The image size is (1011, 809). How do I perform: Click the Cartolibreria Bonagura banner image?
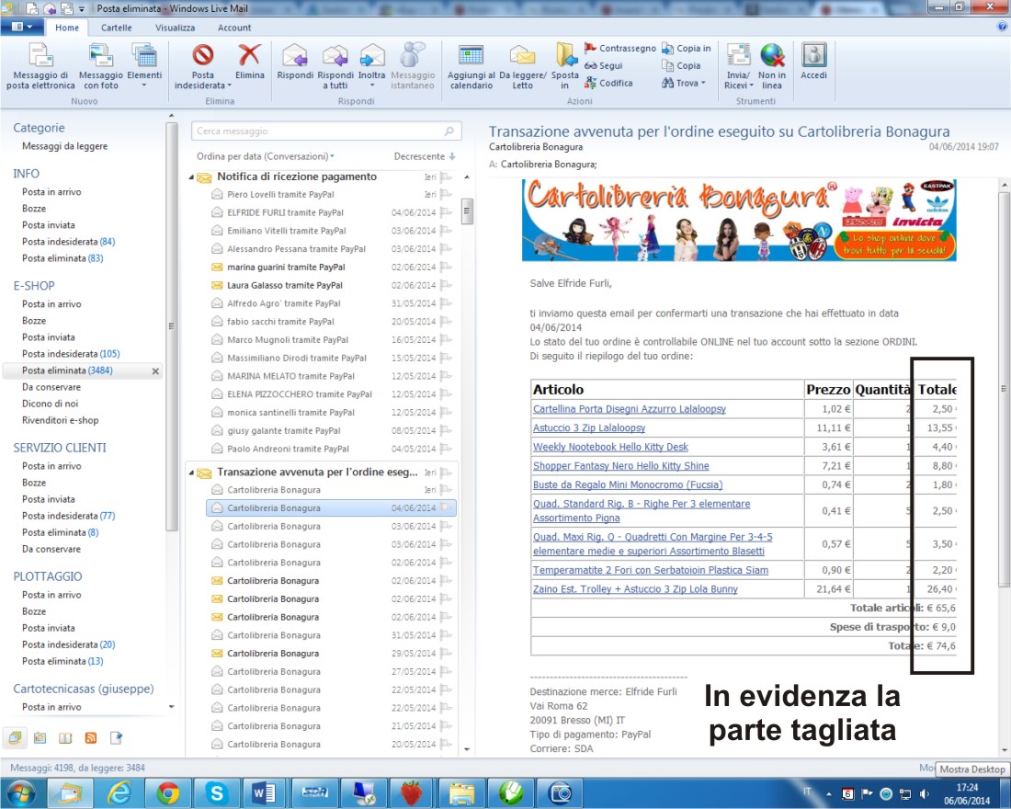(739, 221)
